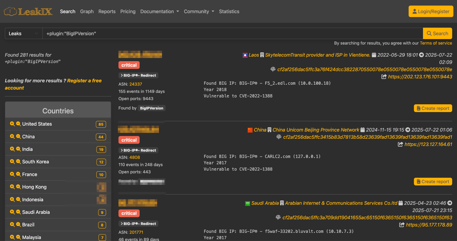Click the Laos flag icon
This screenshot has height=241, width=457.
[x=245, y=55]
